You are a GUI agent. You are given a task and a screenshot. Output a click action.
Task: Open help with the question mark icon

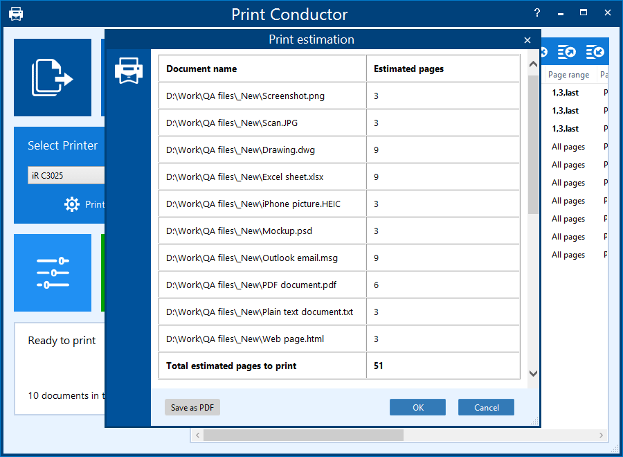[537, 13]
